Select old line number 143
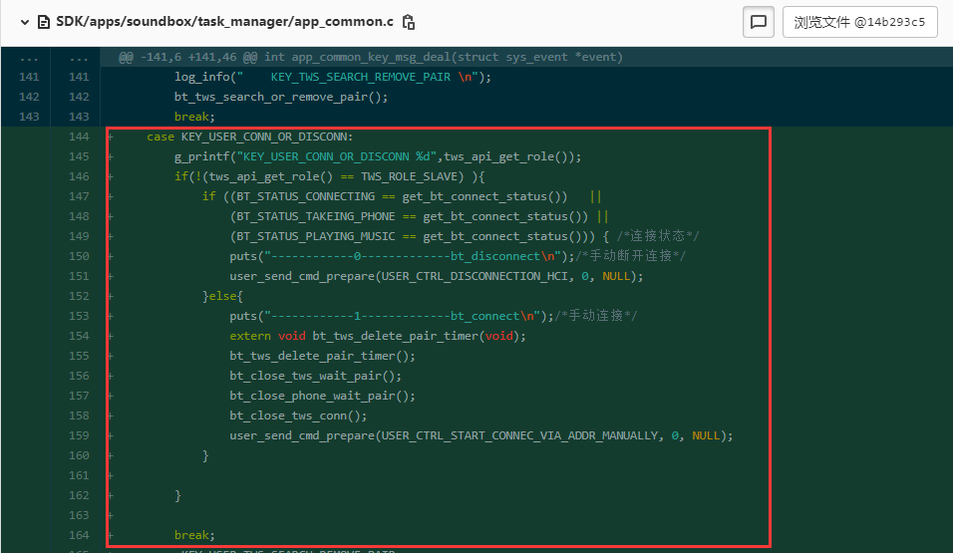This screenshot has height=553, width=953. pyautogui.click(x=29, y=117)
